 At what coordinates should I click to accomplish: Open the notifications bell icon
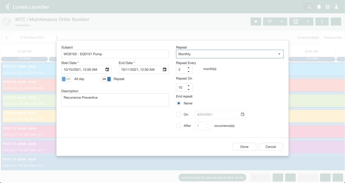point(319,6)
